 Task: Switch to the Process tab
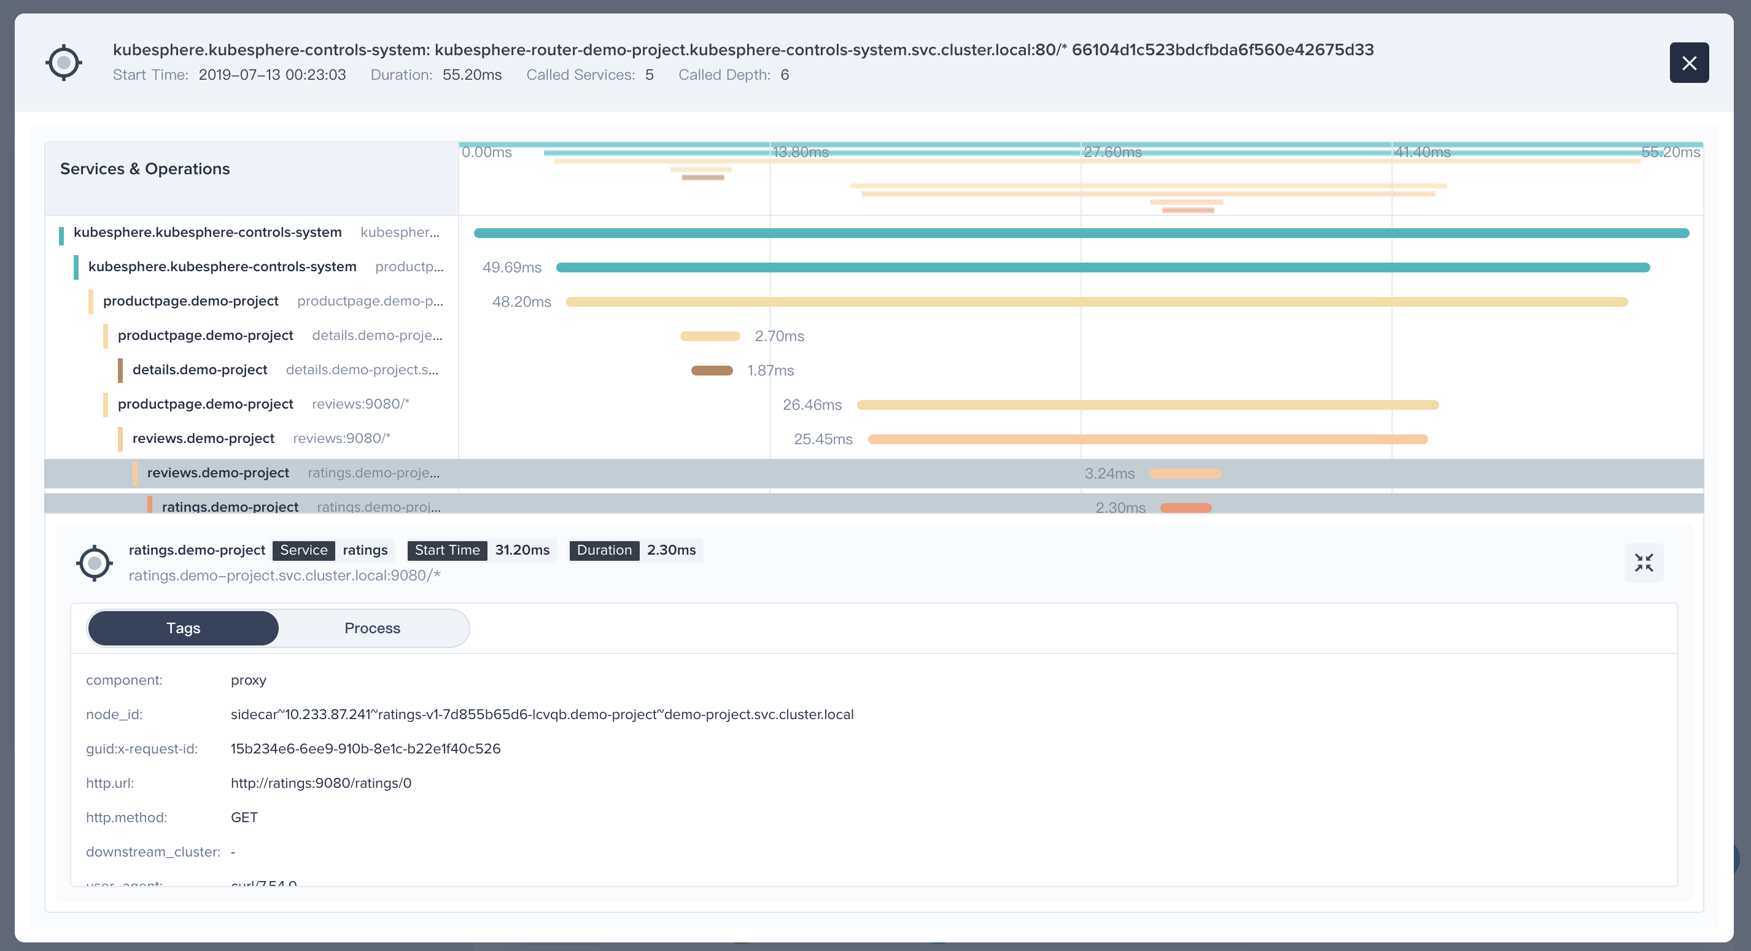(x=372, y=628)
